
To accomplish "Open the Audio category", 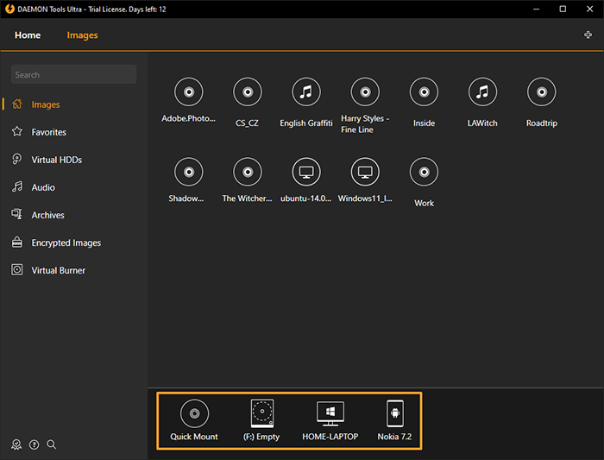I will pos(33,187).
